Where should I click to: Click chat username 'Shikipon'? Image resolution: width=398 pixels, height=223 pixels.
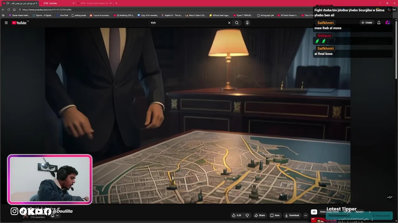click(x=324, y=36)
